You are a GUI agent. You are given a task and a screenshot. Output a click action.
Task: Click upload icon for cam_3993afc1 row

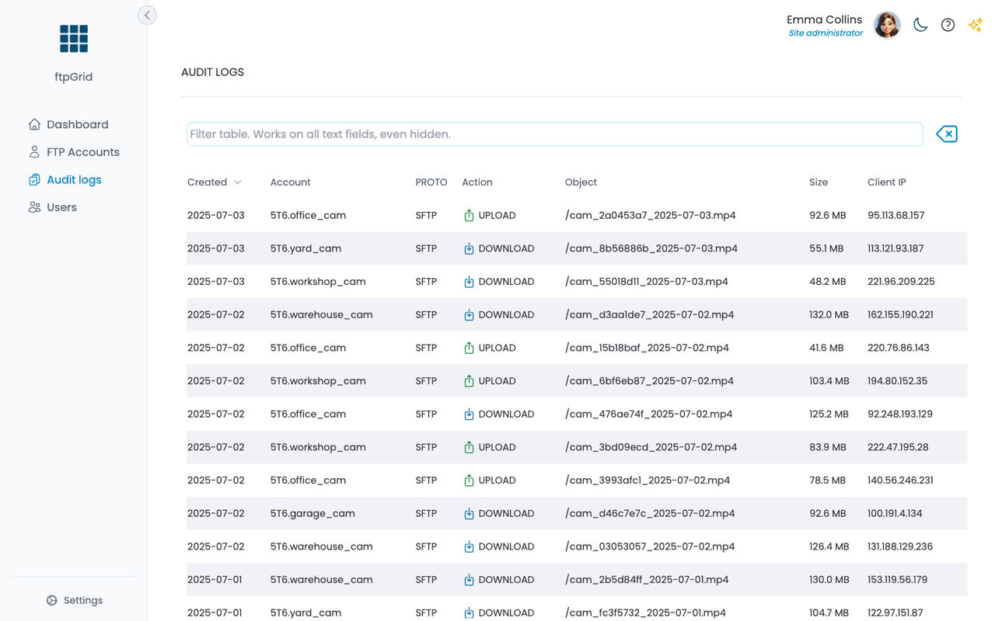click(469, 480)
